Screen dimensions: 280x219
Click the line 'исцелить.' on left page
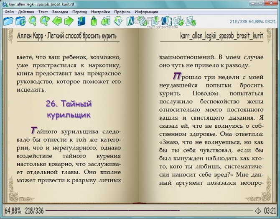click(x=31, y=90)
